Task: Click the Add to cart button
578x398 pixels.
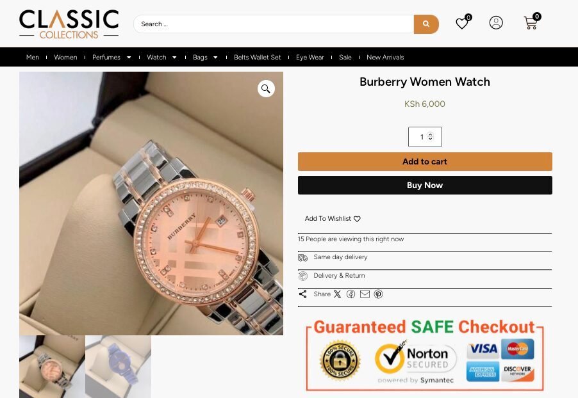Action: click(425, 162)
